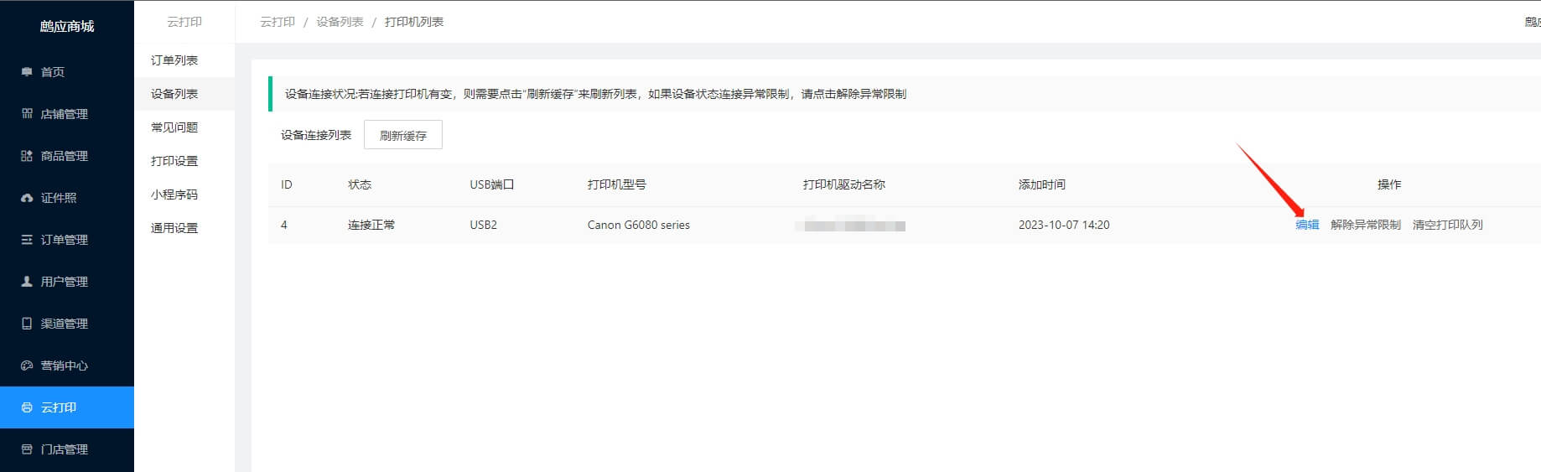Click 设备列表 in the breadcrumb
The height and width of the screenshot is (472, 1541).
tap(340, 22)
